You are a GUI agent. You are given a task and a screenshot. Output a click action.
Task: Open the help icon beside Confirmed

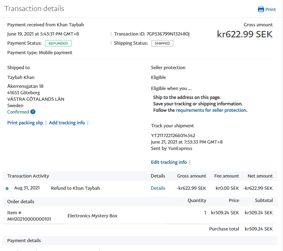pyautogui.click(x=33, y=112)
